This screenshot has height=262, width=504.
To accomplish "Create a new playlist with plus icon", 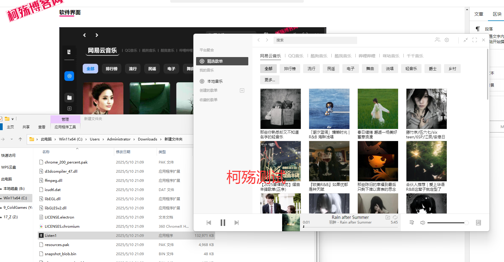I will pos(242,90).
